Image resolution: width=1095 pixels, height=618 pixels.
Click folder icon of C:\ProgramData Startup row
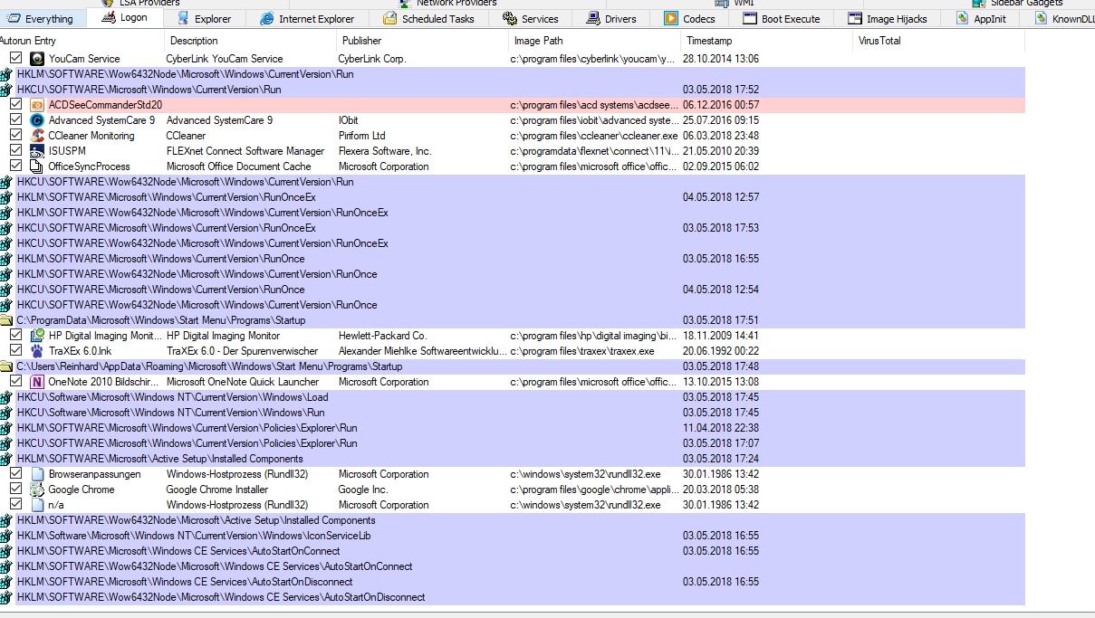[x=6, y=320]
